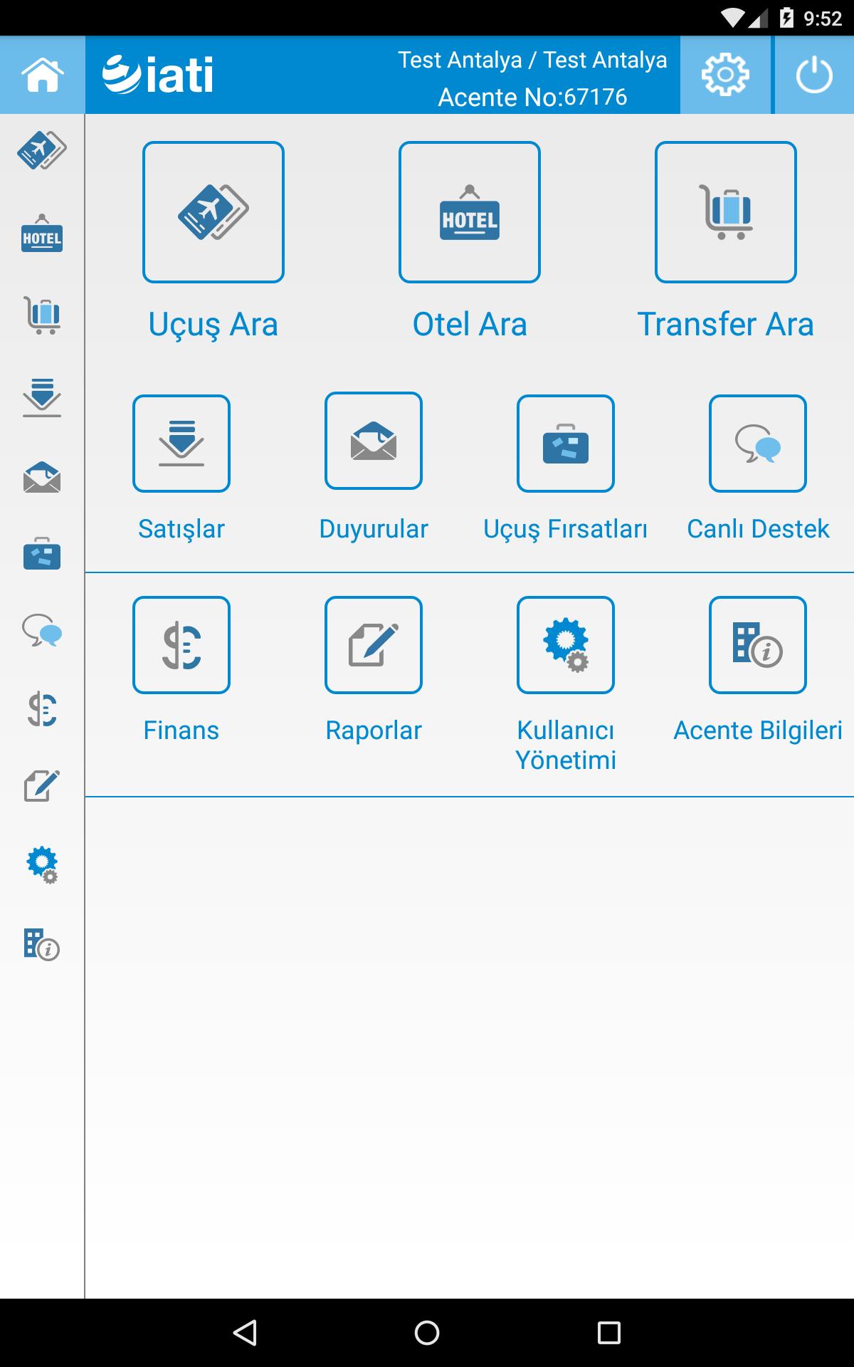Open luggage cart transfer icon in sidebar
This screenshot has height=1367, width=854.
[42, 315]
